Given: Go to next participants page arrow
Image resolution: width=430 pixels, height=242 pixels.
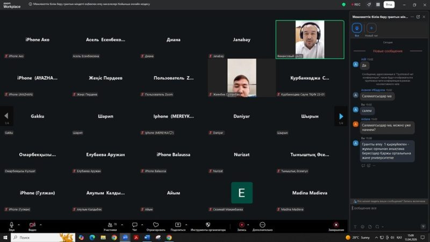Looking at the screenshot, I should pyautogui.click(x=341, y=116).
